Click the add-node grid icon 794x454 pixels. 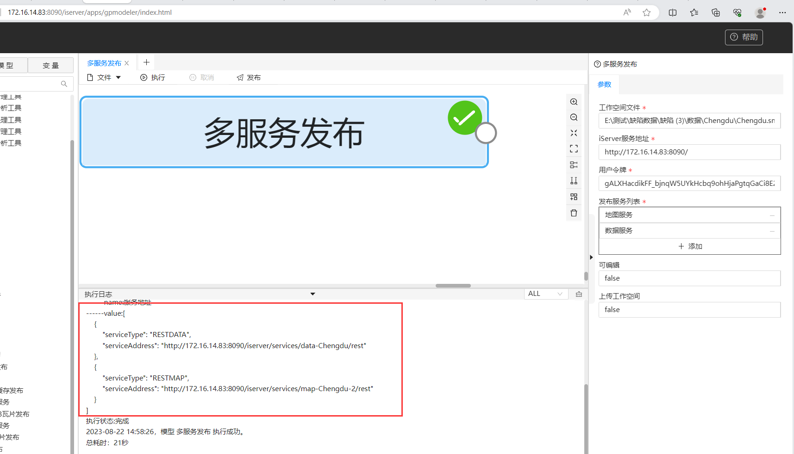(x=574, y=197)
